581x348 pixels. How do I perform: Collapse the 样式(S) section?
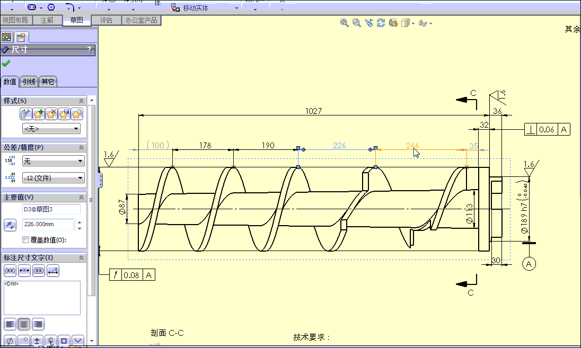point(81,101)
